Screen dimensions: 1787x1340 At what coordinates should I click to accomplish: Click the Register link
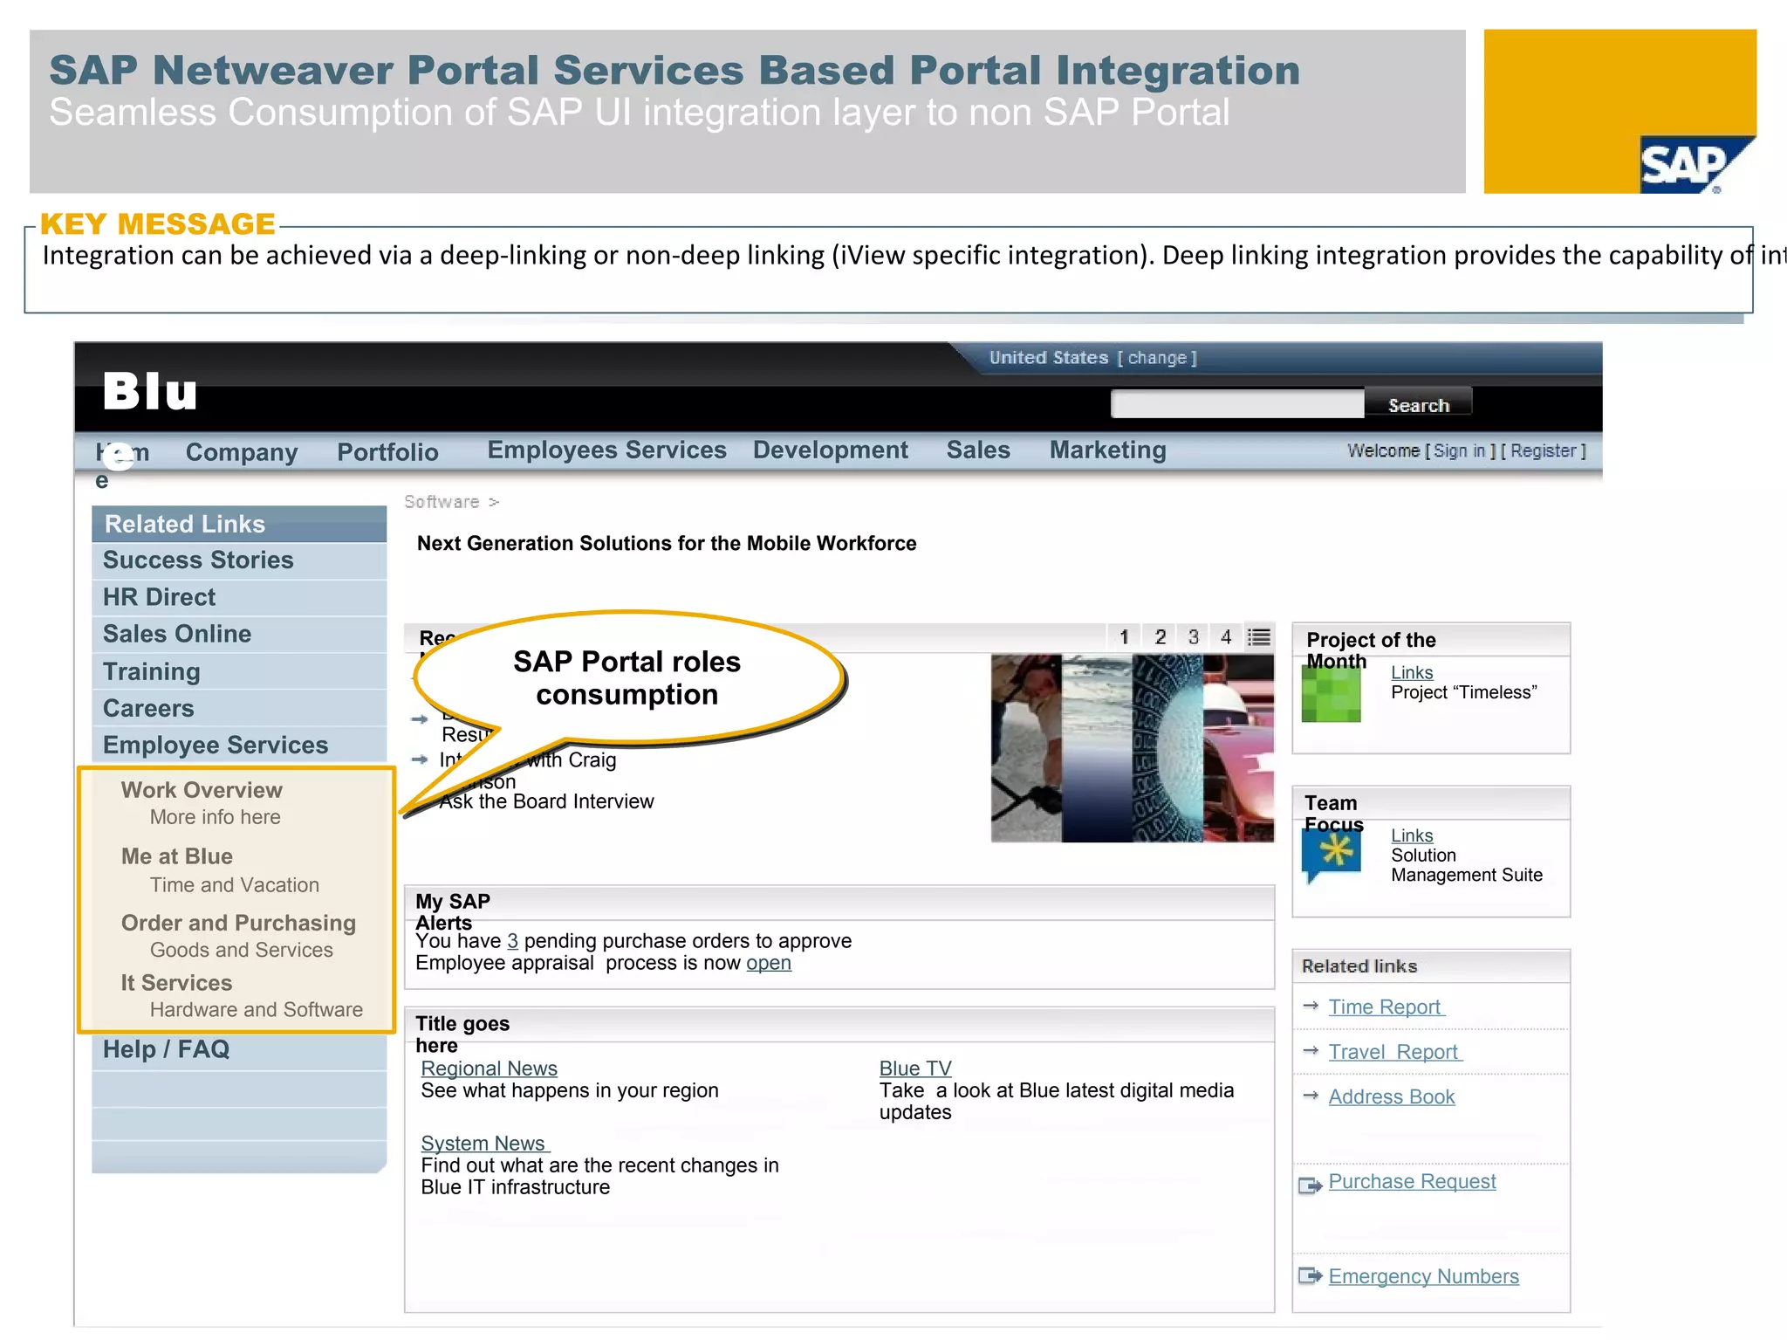click(x=1544, y=450)
